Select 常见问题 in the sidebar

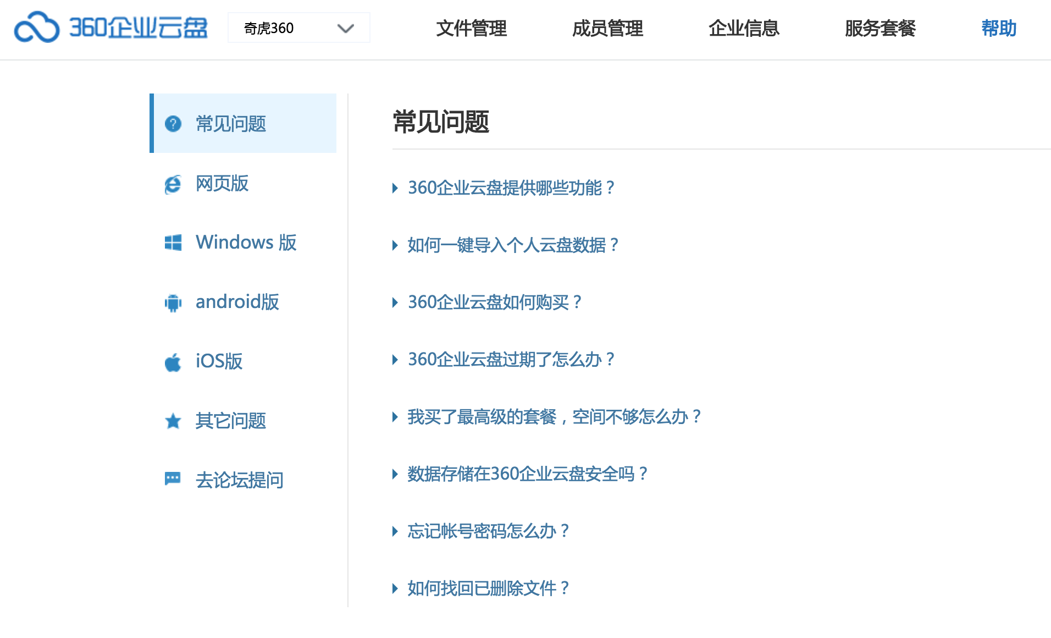pos(243,123)
